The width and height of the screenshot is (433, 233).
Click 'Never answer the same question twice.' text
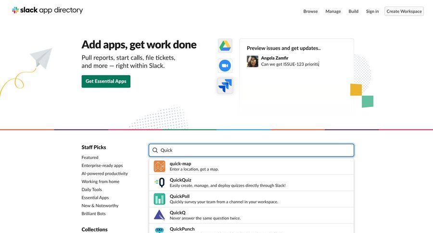[x=205, y=218]
